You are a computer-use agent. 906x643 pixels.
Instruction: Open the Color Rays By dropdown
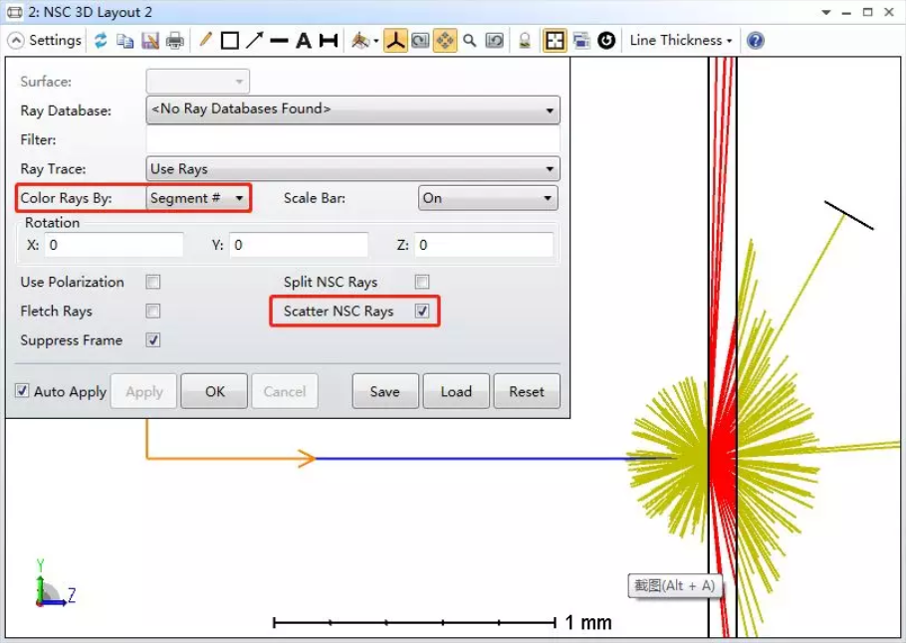(x=197, y=198)
